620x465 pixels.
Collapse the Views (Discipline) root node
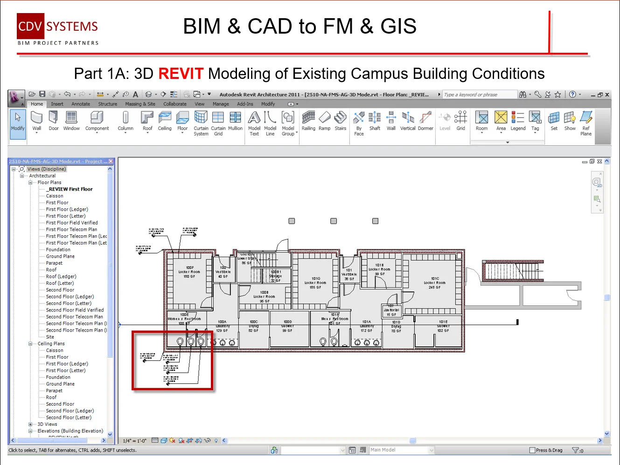tap(14, 169)
